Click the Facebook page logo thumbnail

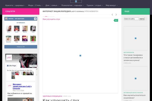coord(9,58)
